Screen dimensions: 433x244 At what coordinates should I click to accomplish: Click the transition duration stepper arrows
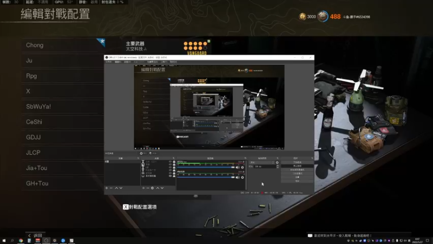point(278,166)
